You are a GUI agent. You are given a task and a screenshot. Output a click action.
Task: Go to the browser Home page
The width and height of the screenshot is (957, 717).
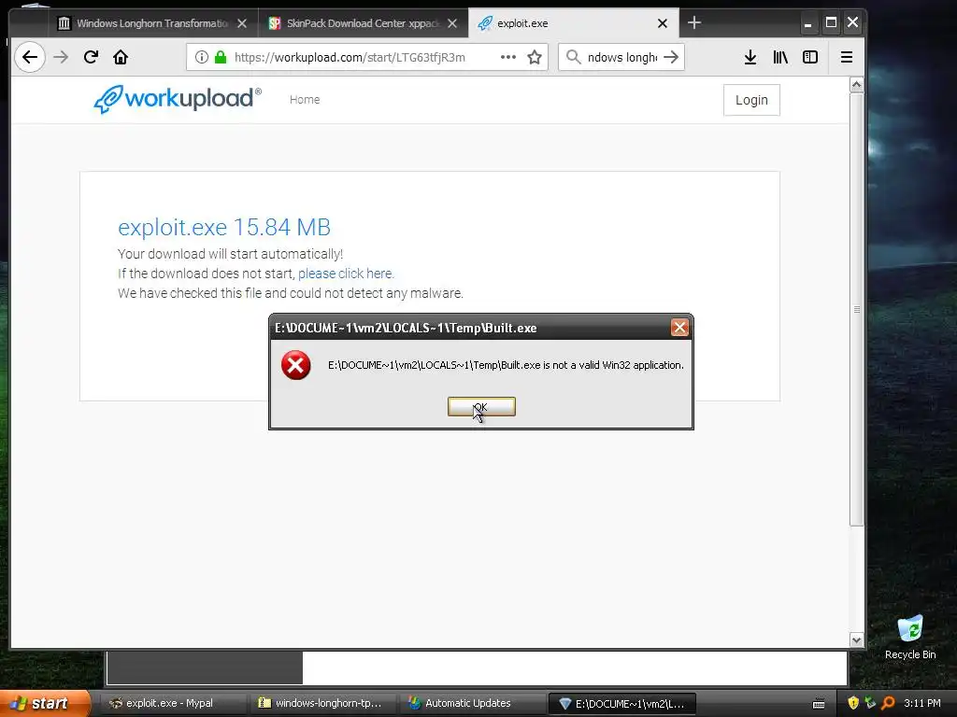pos(121,57)
